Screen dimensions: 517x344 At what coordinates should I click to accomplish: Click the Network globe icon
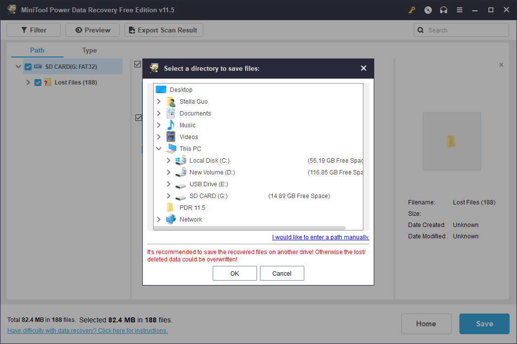171,219
